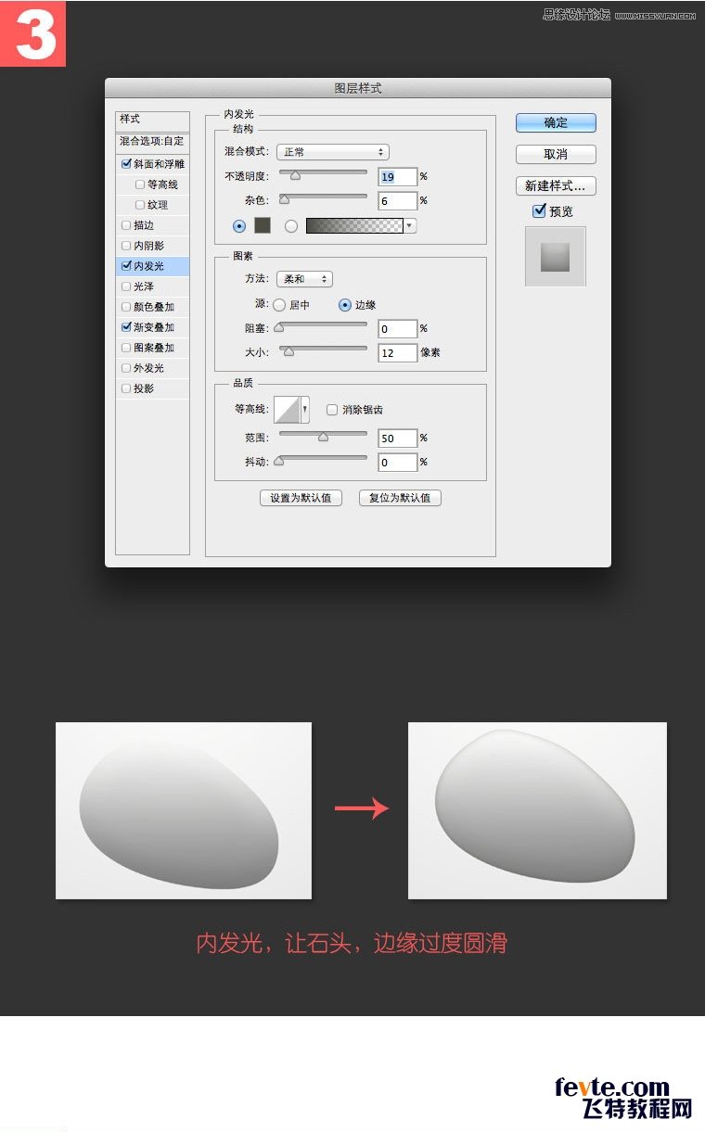Screen dimensions: 705x1132
Task: Click the 大小 pixel value field
Action: (397, 352)
